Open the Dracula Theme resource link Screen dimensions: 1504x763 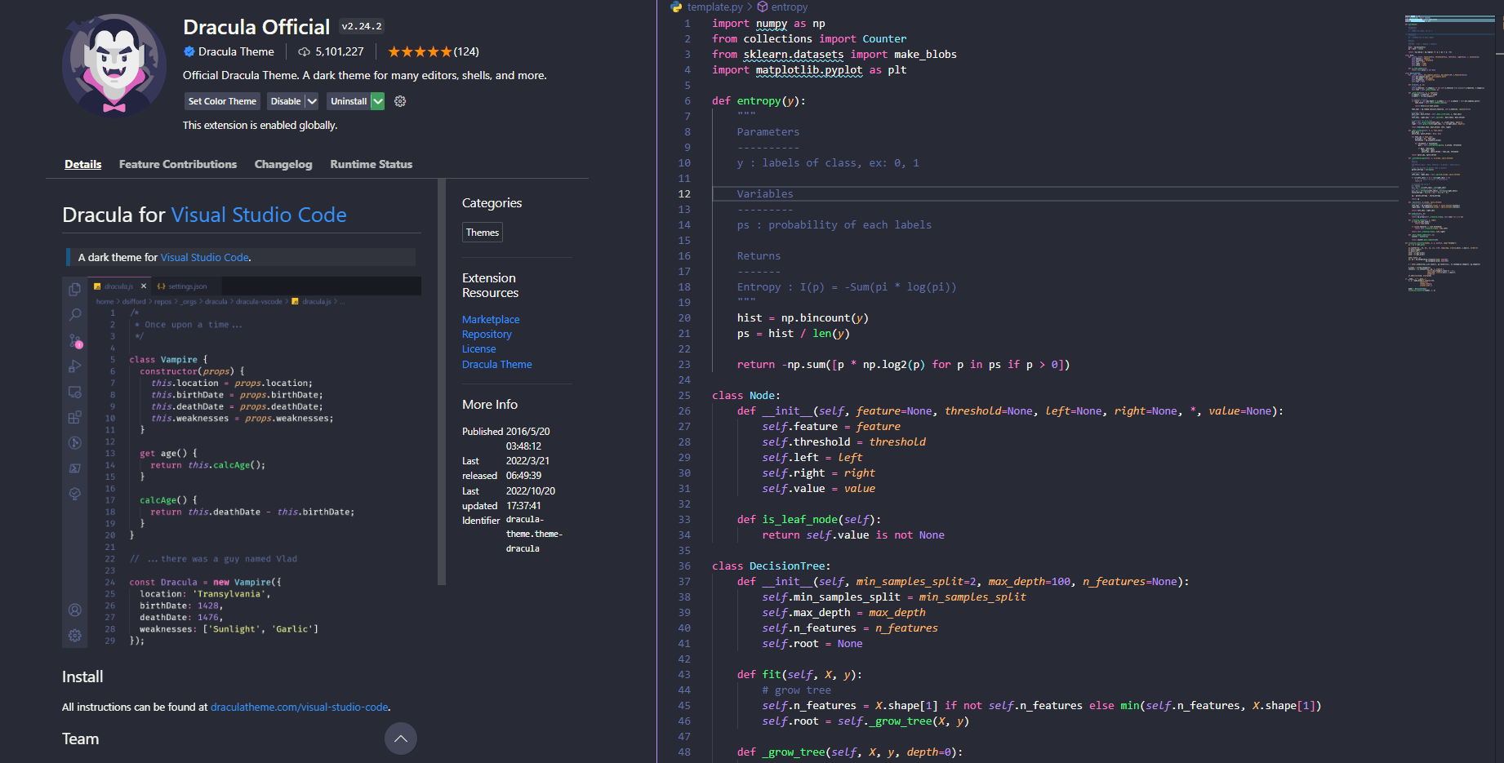497,364
